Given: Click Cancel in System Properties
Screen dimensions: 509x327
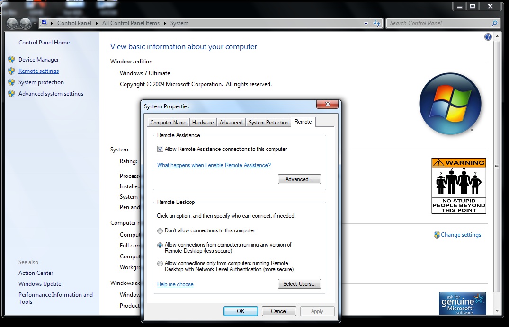Looking at the screenshot, I should click(279, 311).
